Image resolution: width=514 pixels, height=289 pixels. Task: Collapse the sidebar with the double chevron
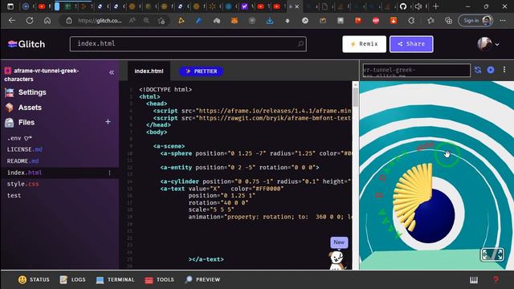[112, 72]
